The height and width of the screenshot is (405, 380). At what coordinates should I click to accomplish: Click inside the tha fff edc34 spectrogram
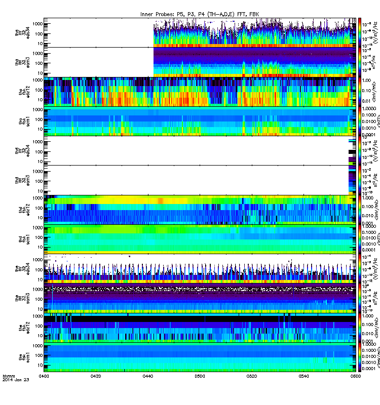click(x=200, y=32)
